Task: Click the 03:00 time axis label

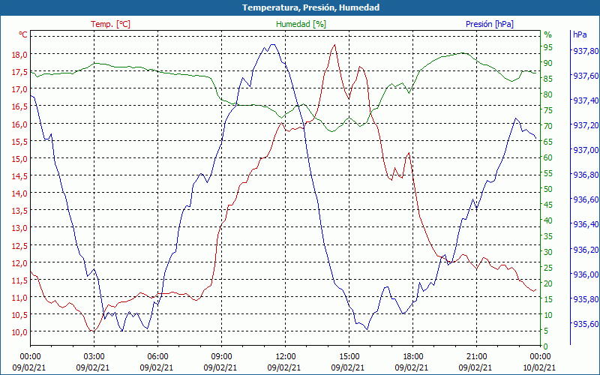Action: 94,357
